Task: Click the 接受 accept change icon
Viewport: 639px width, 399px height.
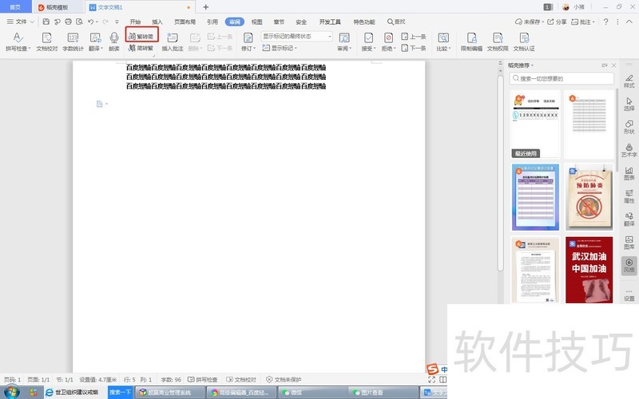Action: (x=368, y=38)
